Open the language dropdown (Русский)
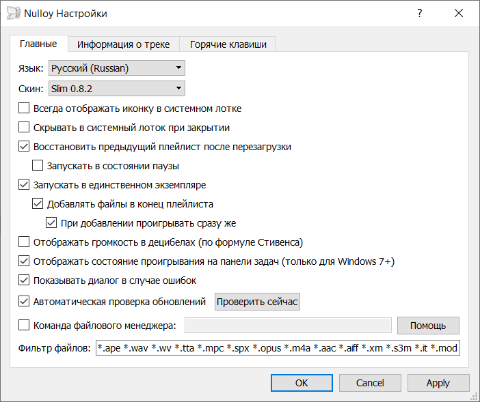 pyautogui.click(x=117, y=68)
